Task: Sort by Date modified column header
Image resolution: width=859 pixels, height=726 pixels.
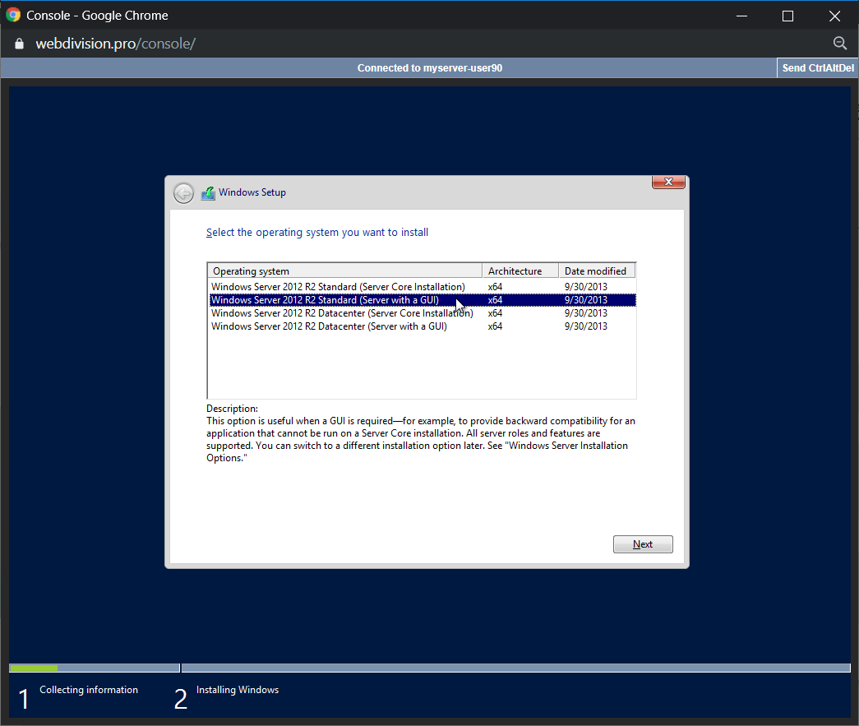Action: click(596, 271)
